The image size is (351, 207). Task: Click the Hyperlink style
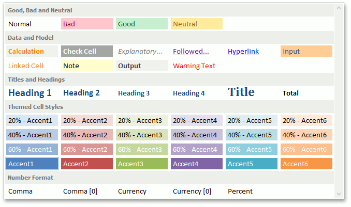coord(251,52)
